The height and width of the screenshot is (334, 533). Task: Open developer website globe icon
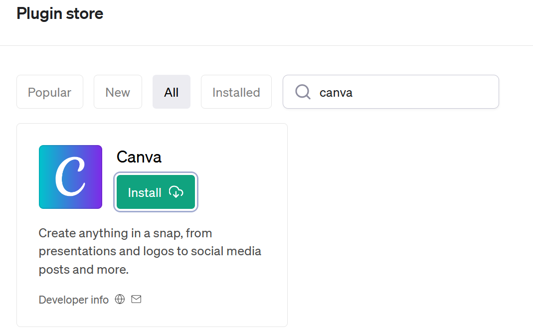tap(120, 299)
